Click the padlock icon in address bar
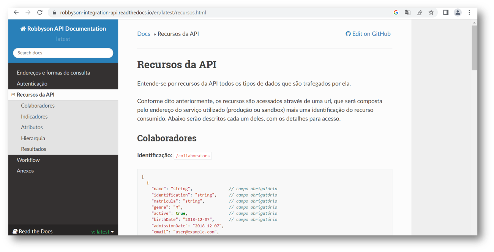 click(x=54, y=13)
